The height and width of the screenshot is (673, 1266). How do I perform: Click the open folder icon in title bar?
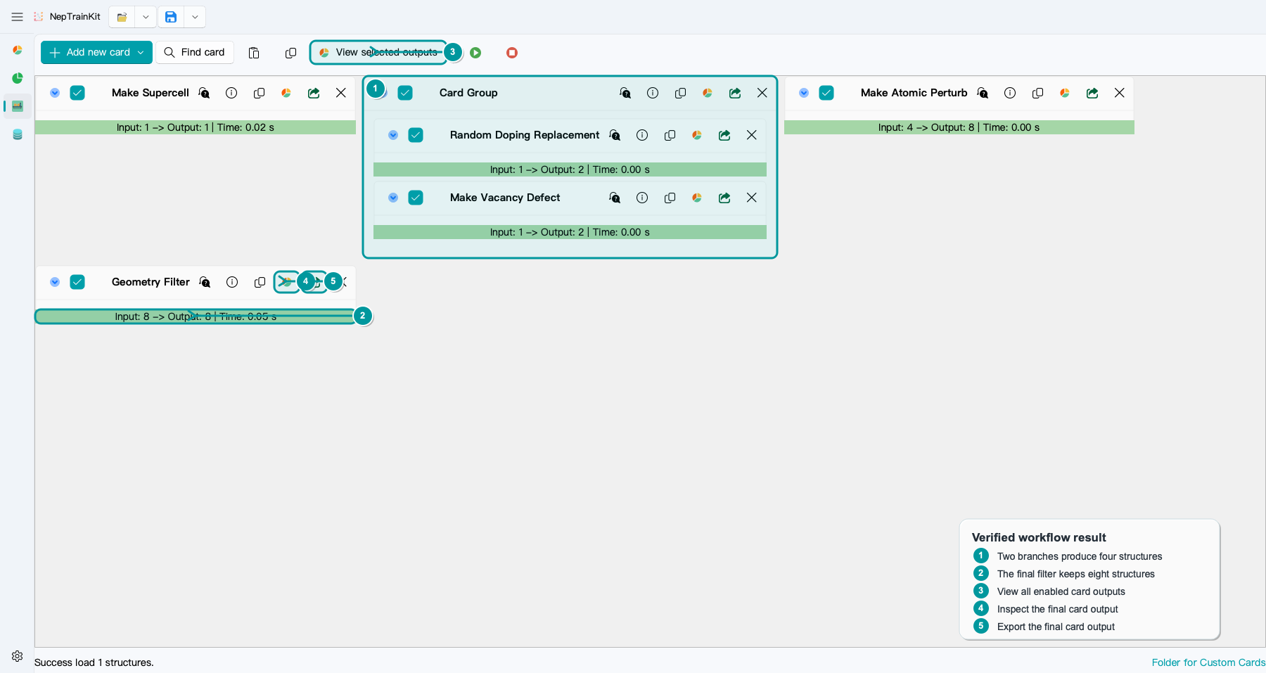(x=122, y=17)
